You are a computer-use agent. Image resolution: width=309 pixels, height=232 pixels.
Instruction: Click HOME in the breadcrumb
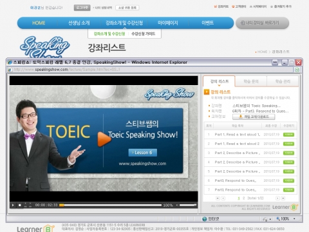[262, 52]
